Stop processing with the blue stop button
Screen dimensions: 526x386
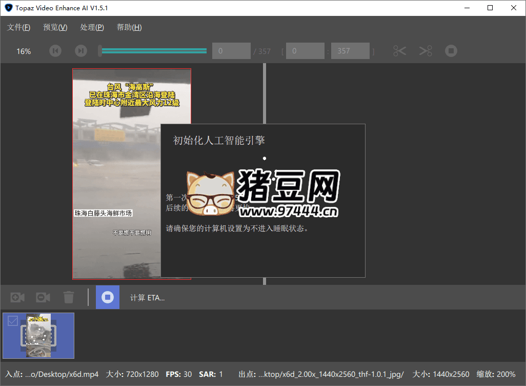[x=108, y=297]
